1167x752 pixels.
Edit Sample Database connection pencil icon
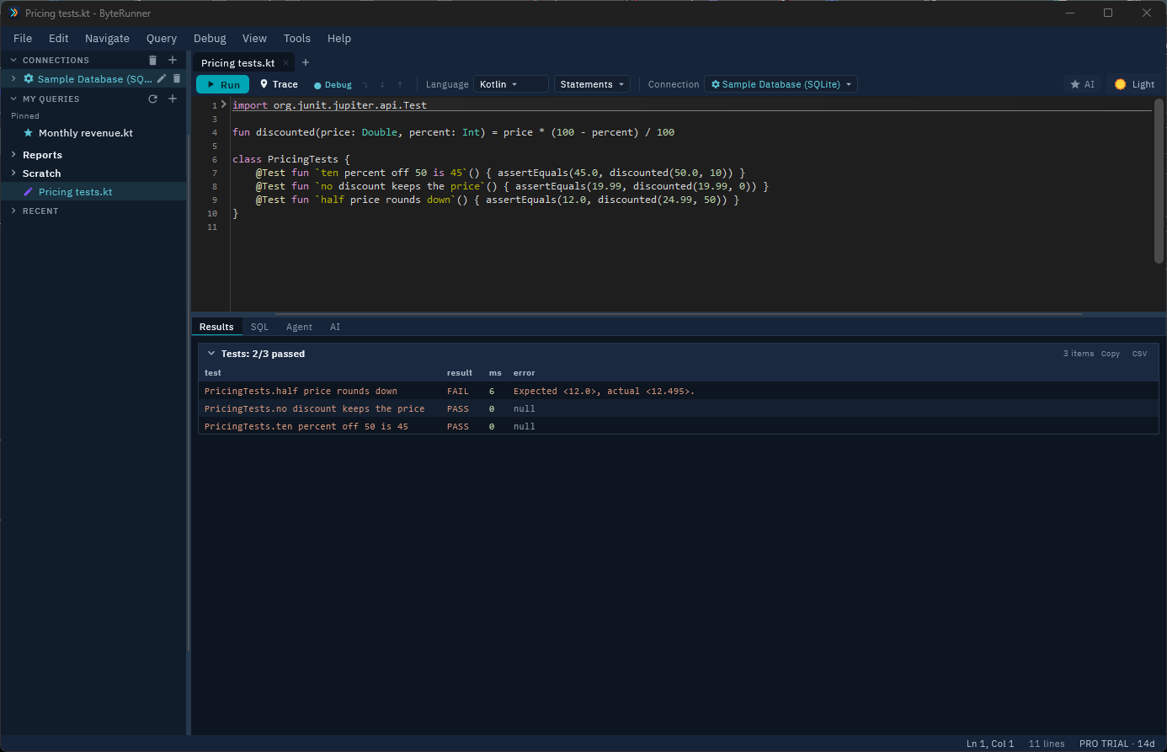point(162,79)
